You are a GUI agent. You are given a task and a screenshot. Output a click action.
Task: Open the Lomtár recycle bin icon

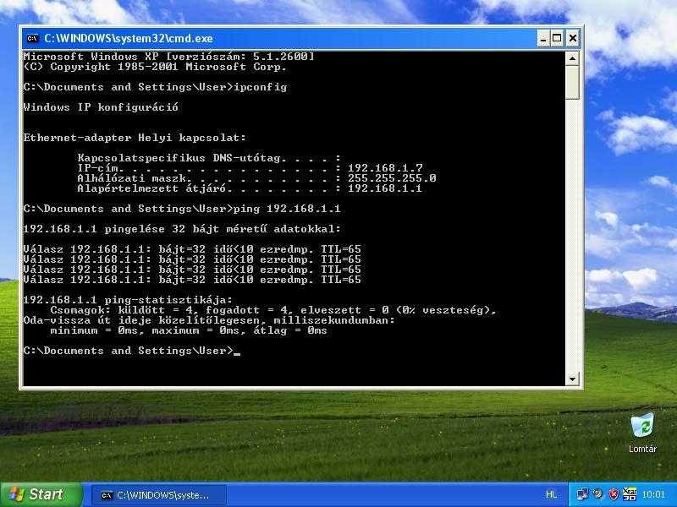pos(642,433)
